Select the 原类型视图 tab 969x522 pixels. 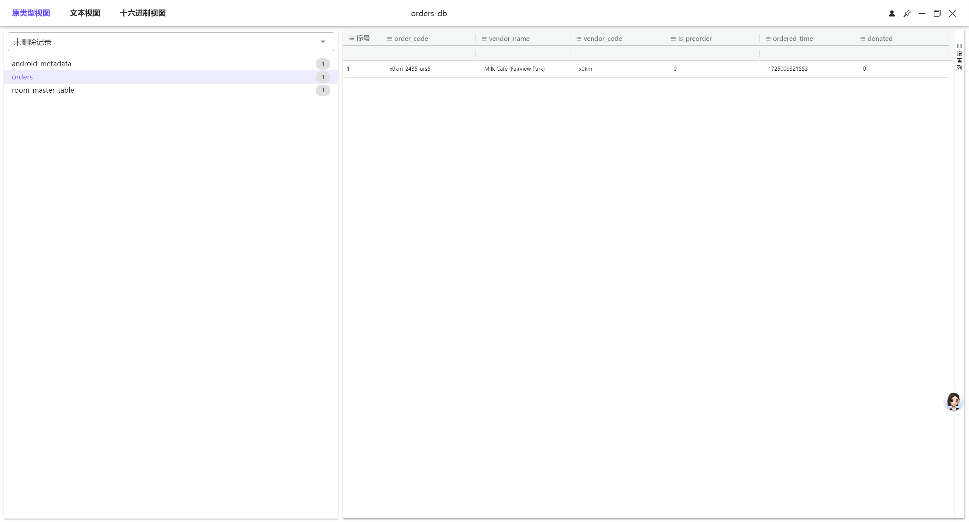tap(31, 13)
